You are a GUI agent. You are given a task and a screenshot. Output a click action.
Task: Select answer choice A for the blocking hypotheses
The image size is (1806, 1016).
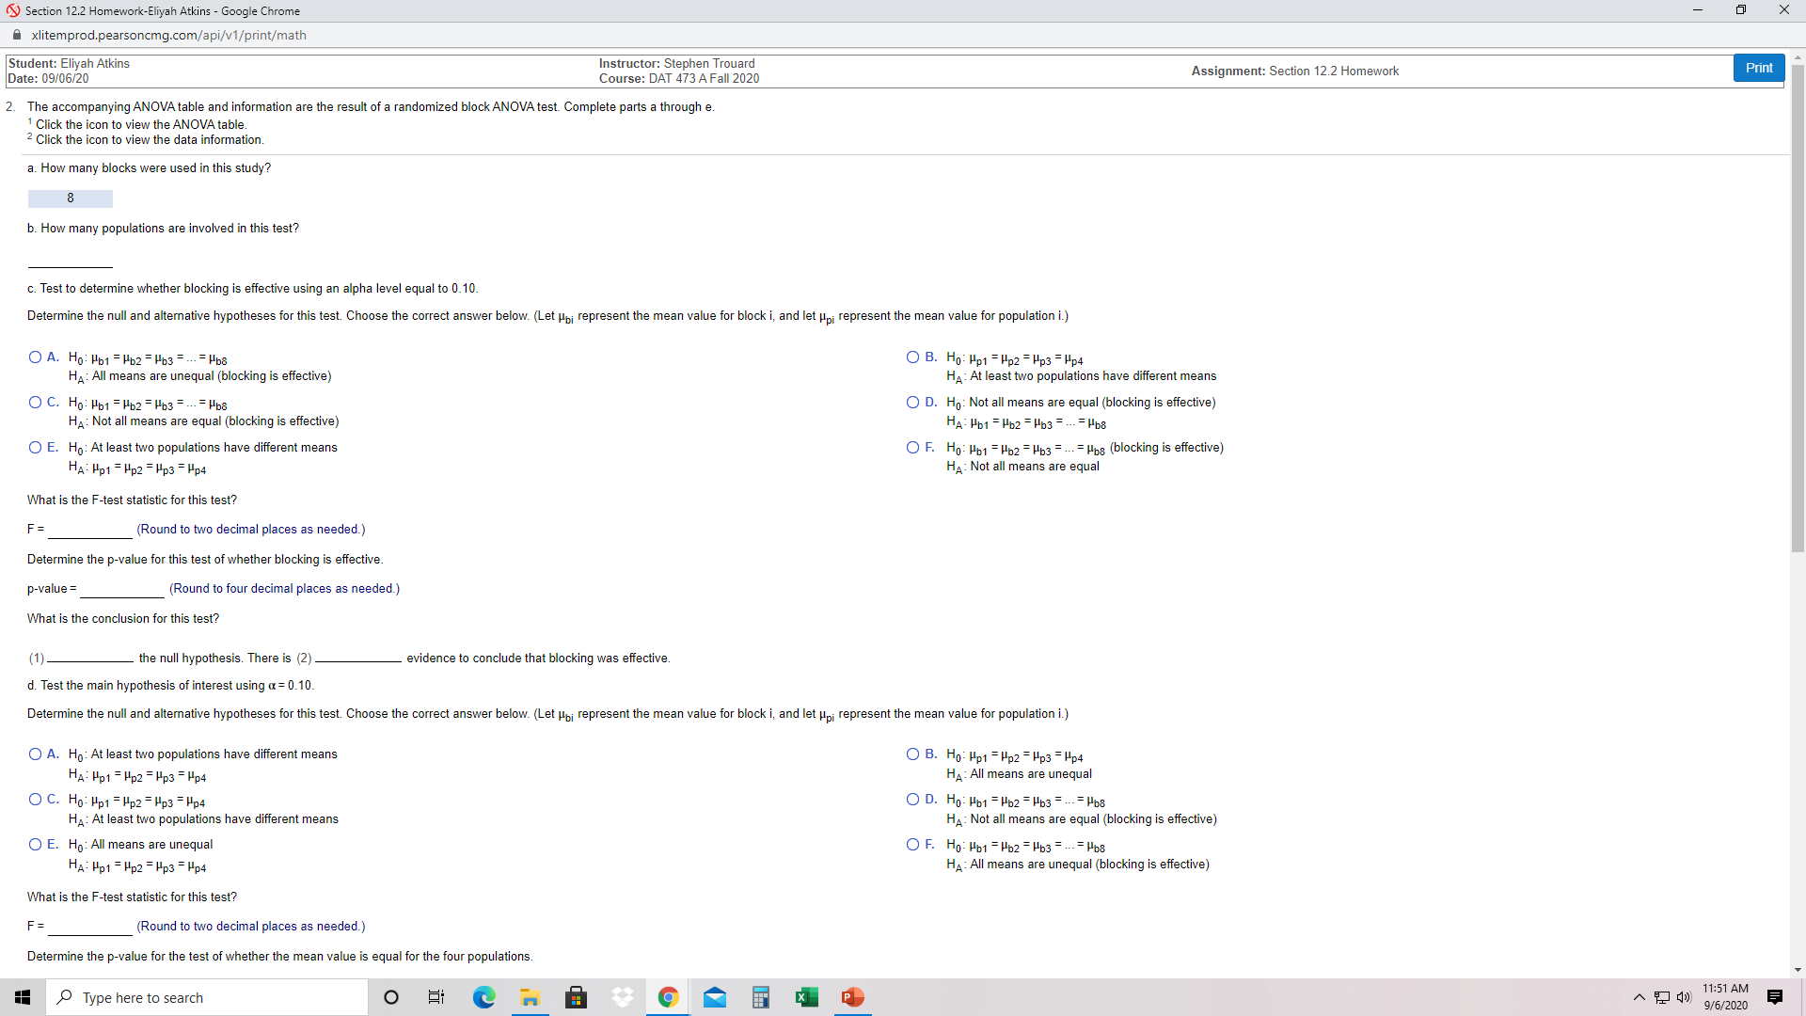pyautogui.click(x=34, y=357)
